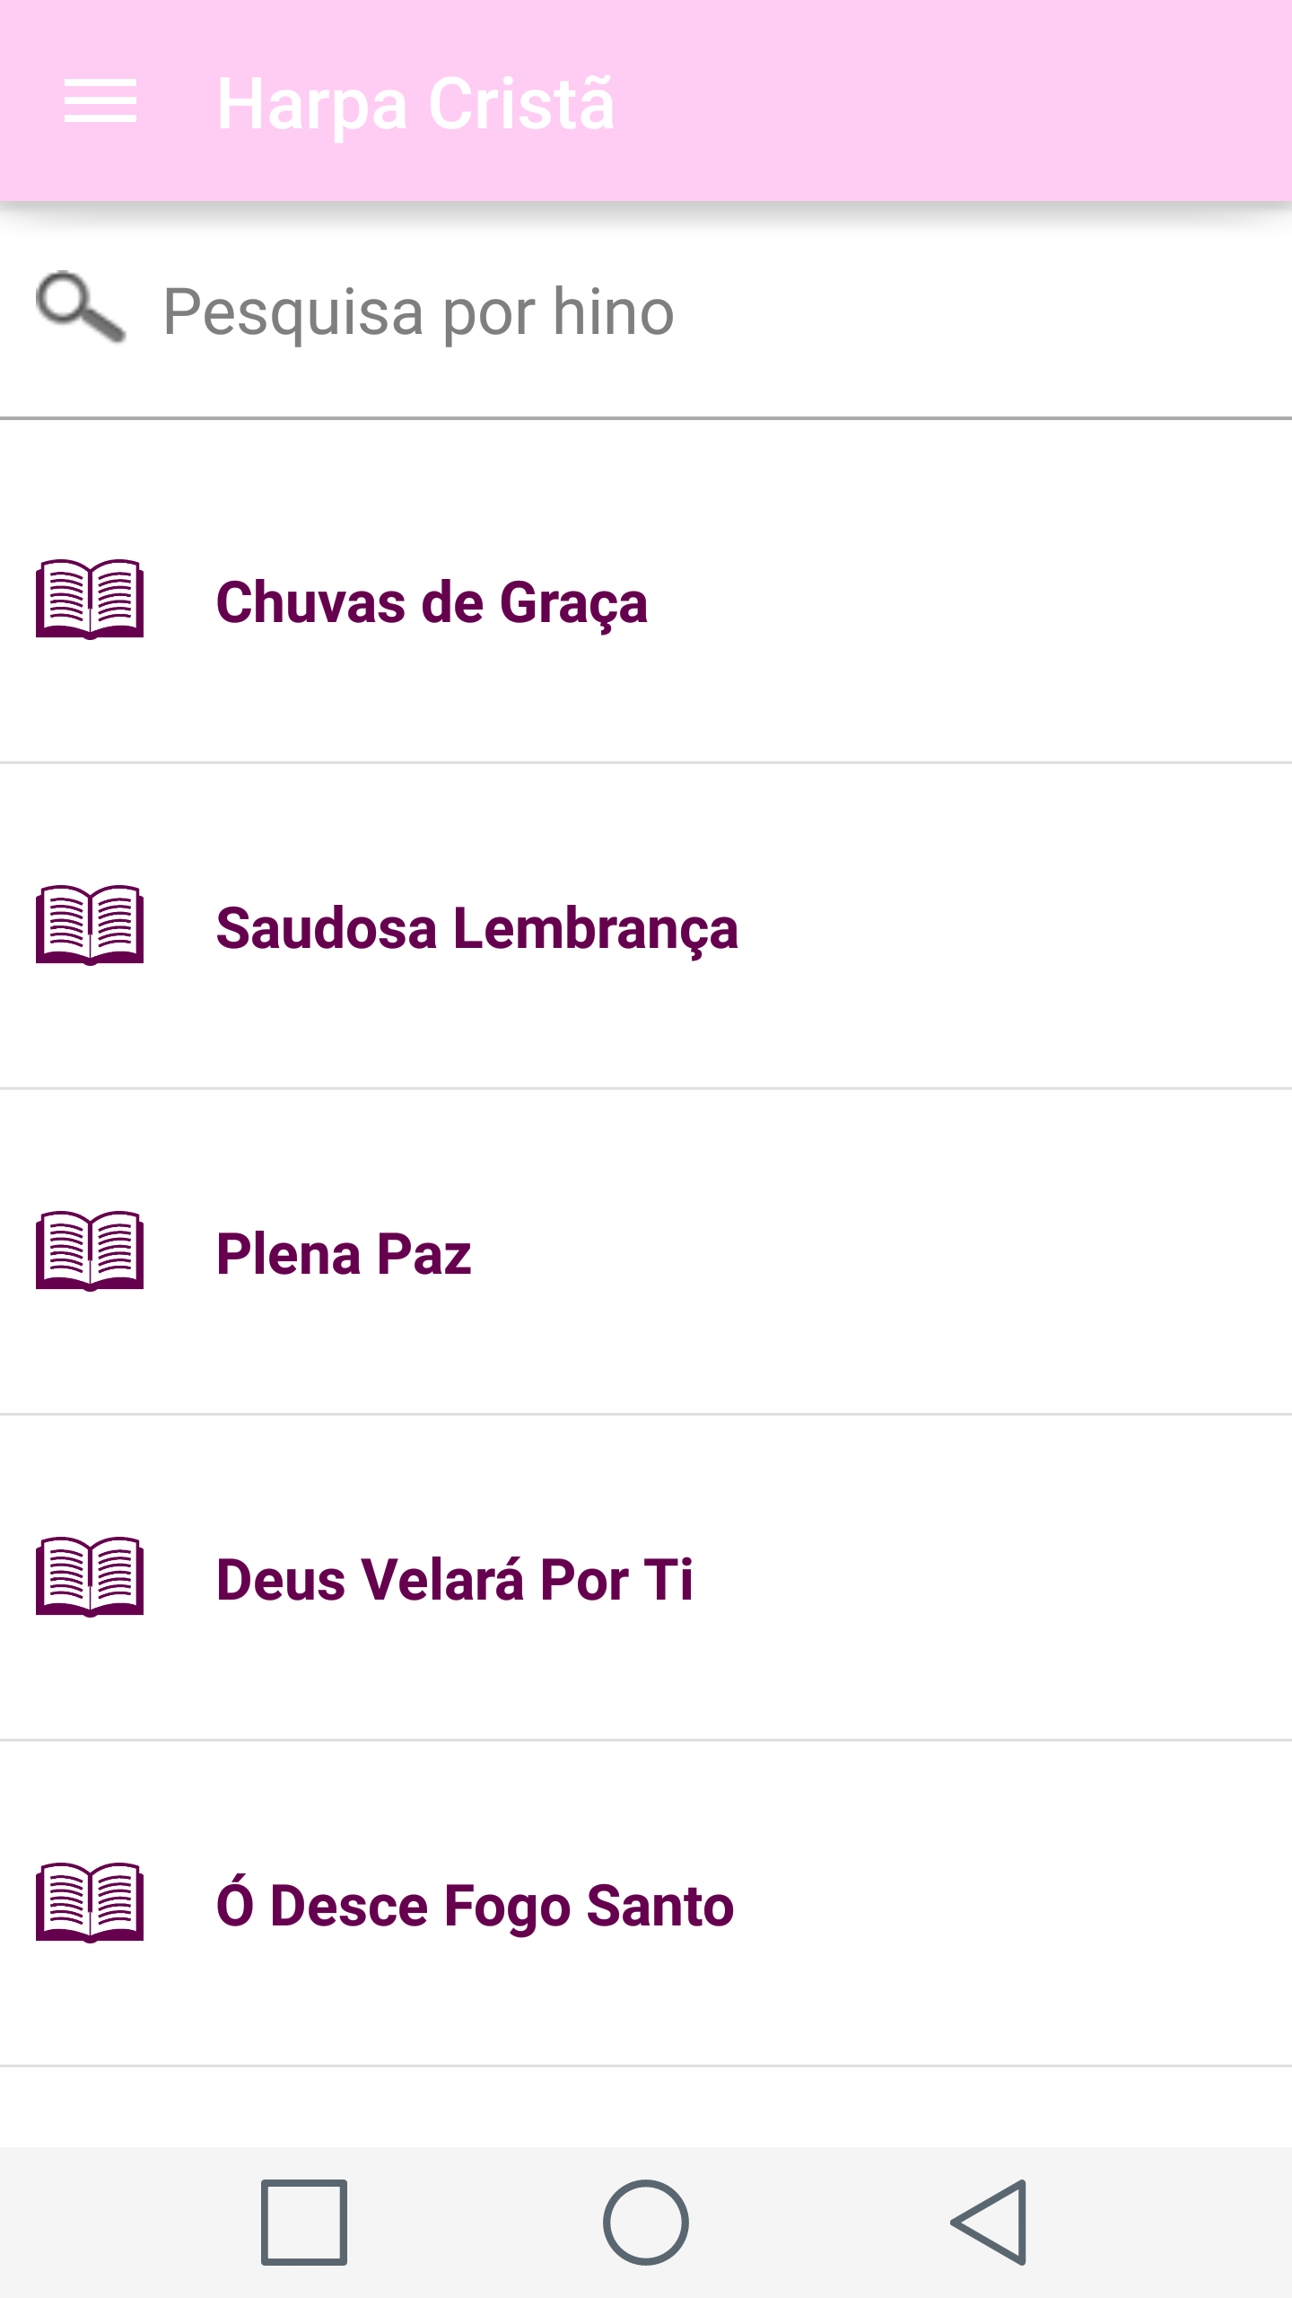The height and width of the screenshot is (2298, 1292).
Task: Tap book icon next to Deus Velará Por Ti
Action: pyautogui.click(x=90, y=1576)
